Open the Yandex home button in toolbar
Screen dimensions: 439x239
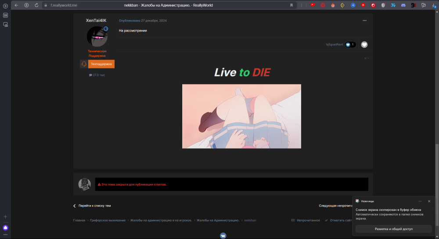pos(26,5)
